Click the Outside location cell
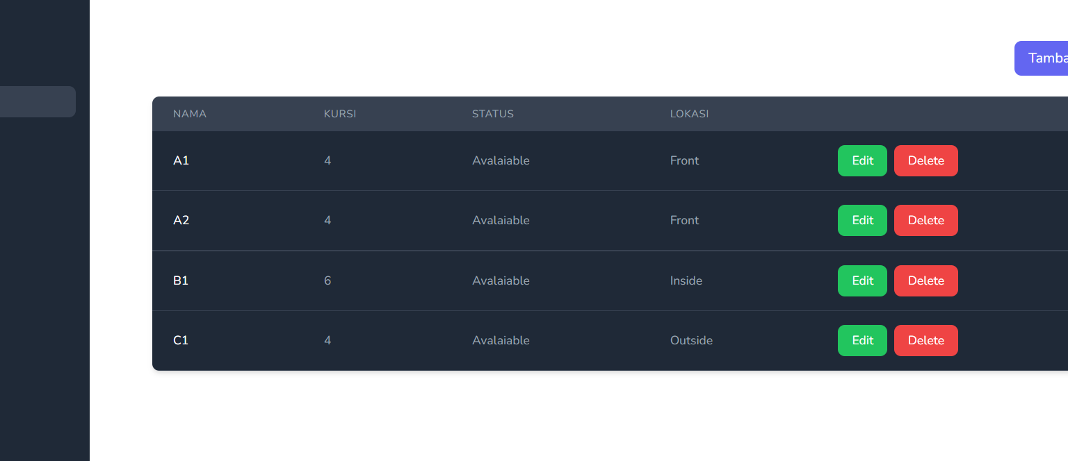 point(691,340)
